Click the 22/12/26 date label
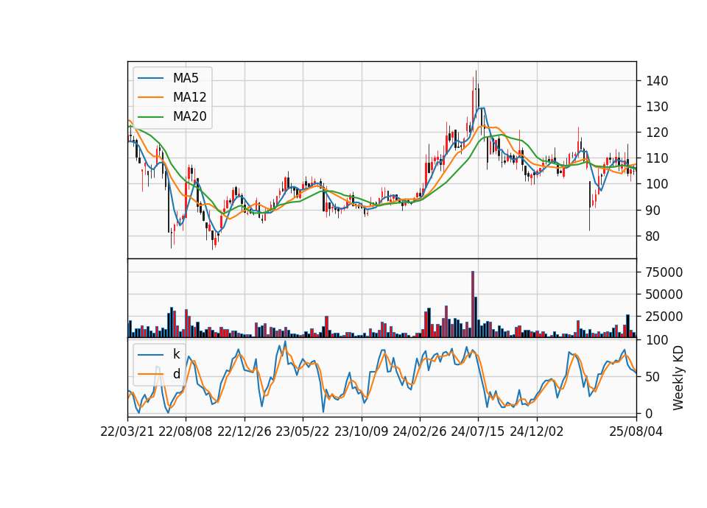This screenshot has width=707, height=508. point(245,431)
